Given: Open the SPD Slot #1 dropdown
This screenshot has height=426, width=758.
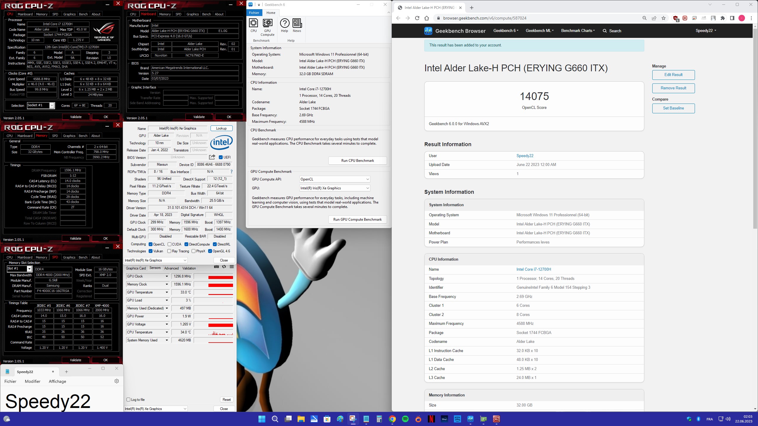Looking at the screenshot, I should [x=19, y=269].
